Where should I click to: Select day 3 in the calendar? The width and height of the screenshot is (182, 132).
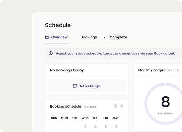tap(106, 127)
